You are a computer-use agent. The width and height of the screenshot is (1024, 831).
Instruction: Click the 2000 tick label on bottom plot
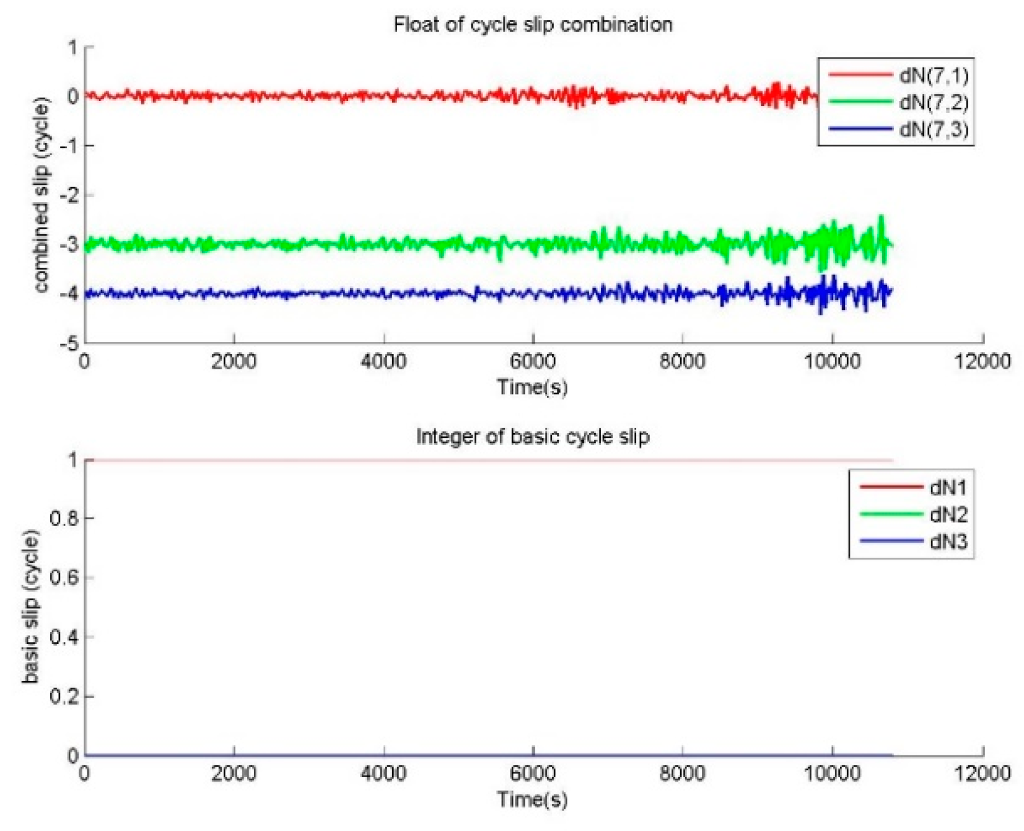pyautogui.click(x=234, y=773)
